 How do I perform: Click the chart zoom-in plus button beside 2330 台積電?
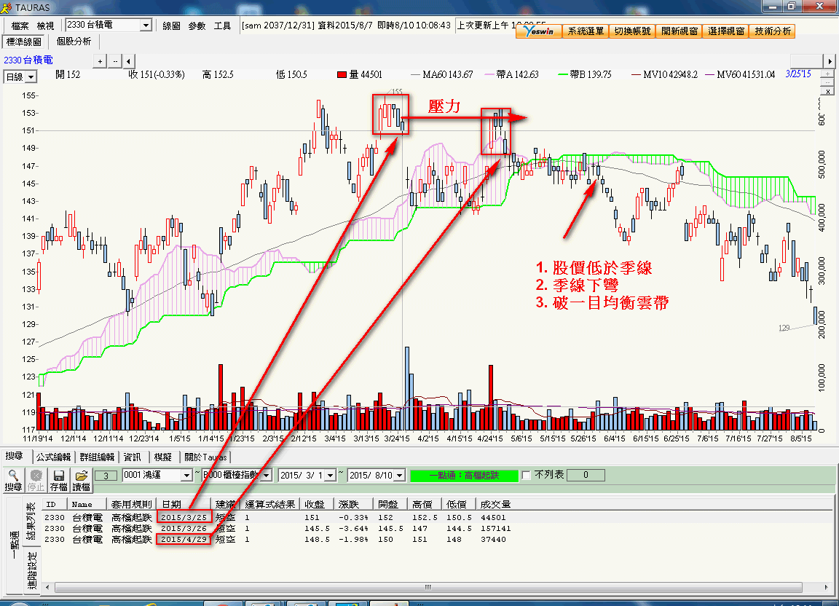(100, 62)
